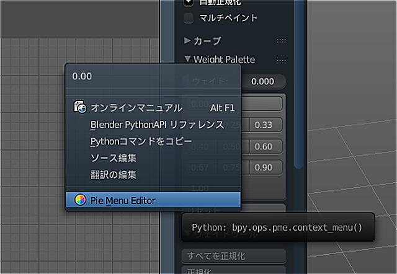
Task: Choose Pythonコマンドをコピー menu entry
Action: [153, 141]
